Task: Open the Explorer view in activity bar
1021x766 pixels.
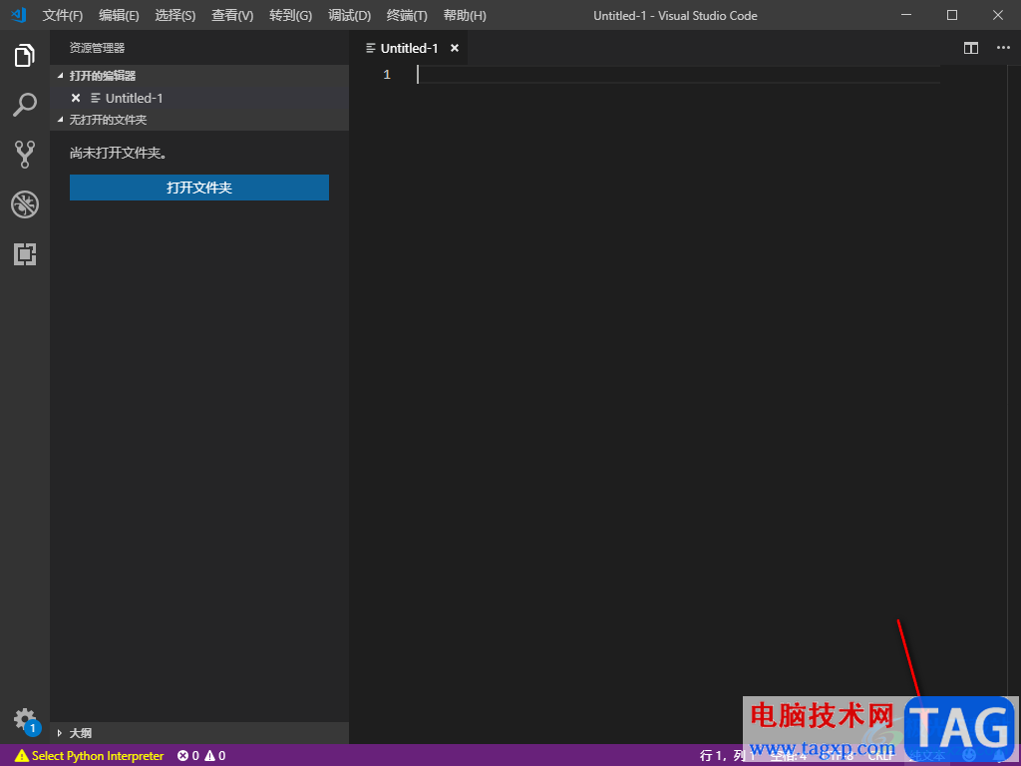Action: tap(25, 56)
